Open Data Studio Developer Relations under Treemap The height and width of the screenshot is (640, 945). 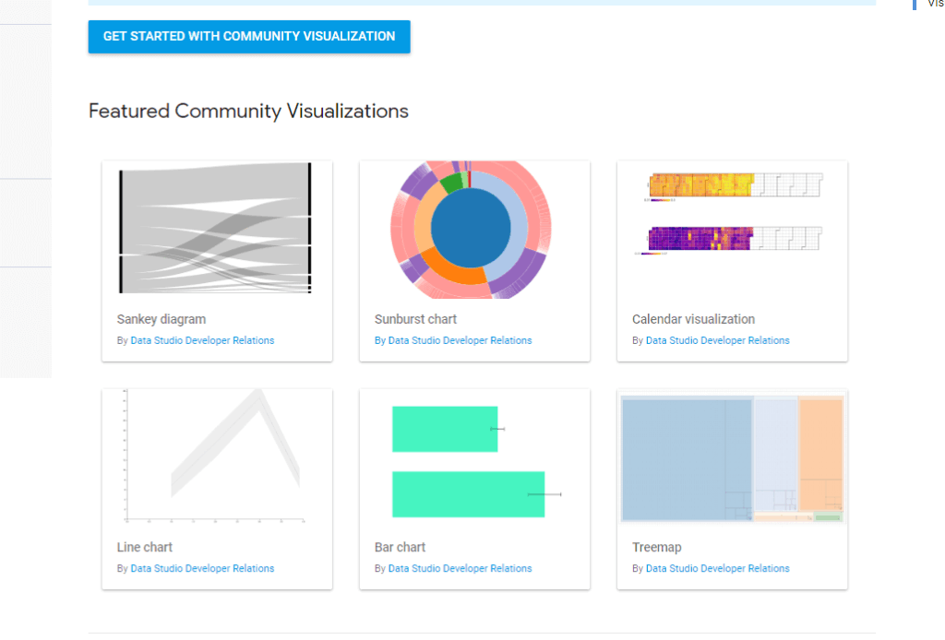point(716,568)
